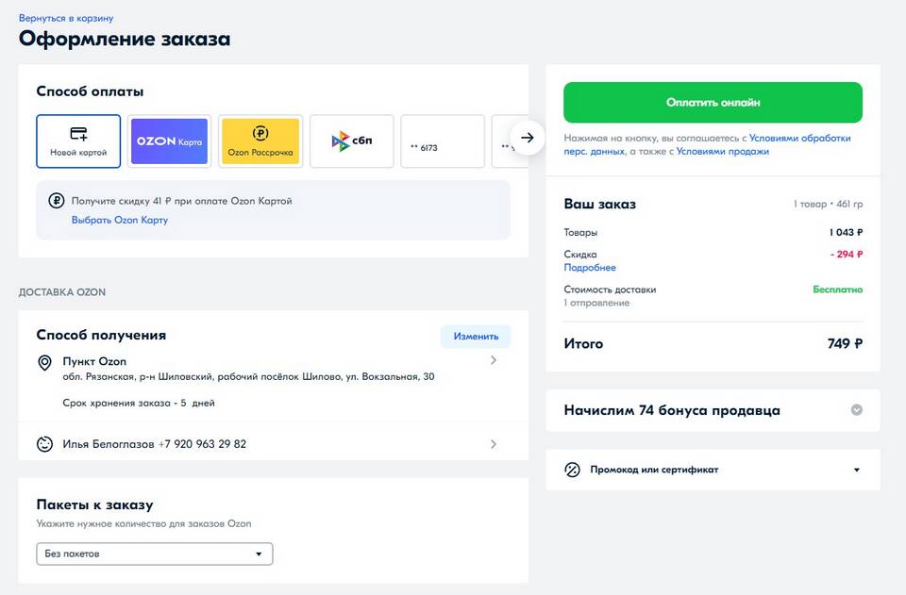View discount details via 'Подробнее'
Screen dimensions: 906x595
tap(590, 267)
